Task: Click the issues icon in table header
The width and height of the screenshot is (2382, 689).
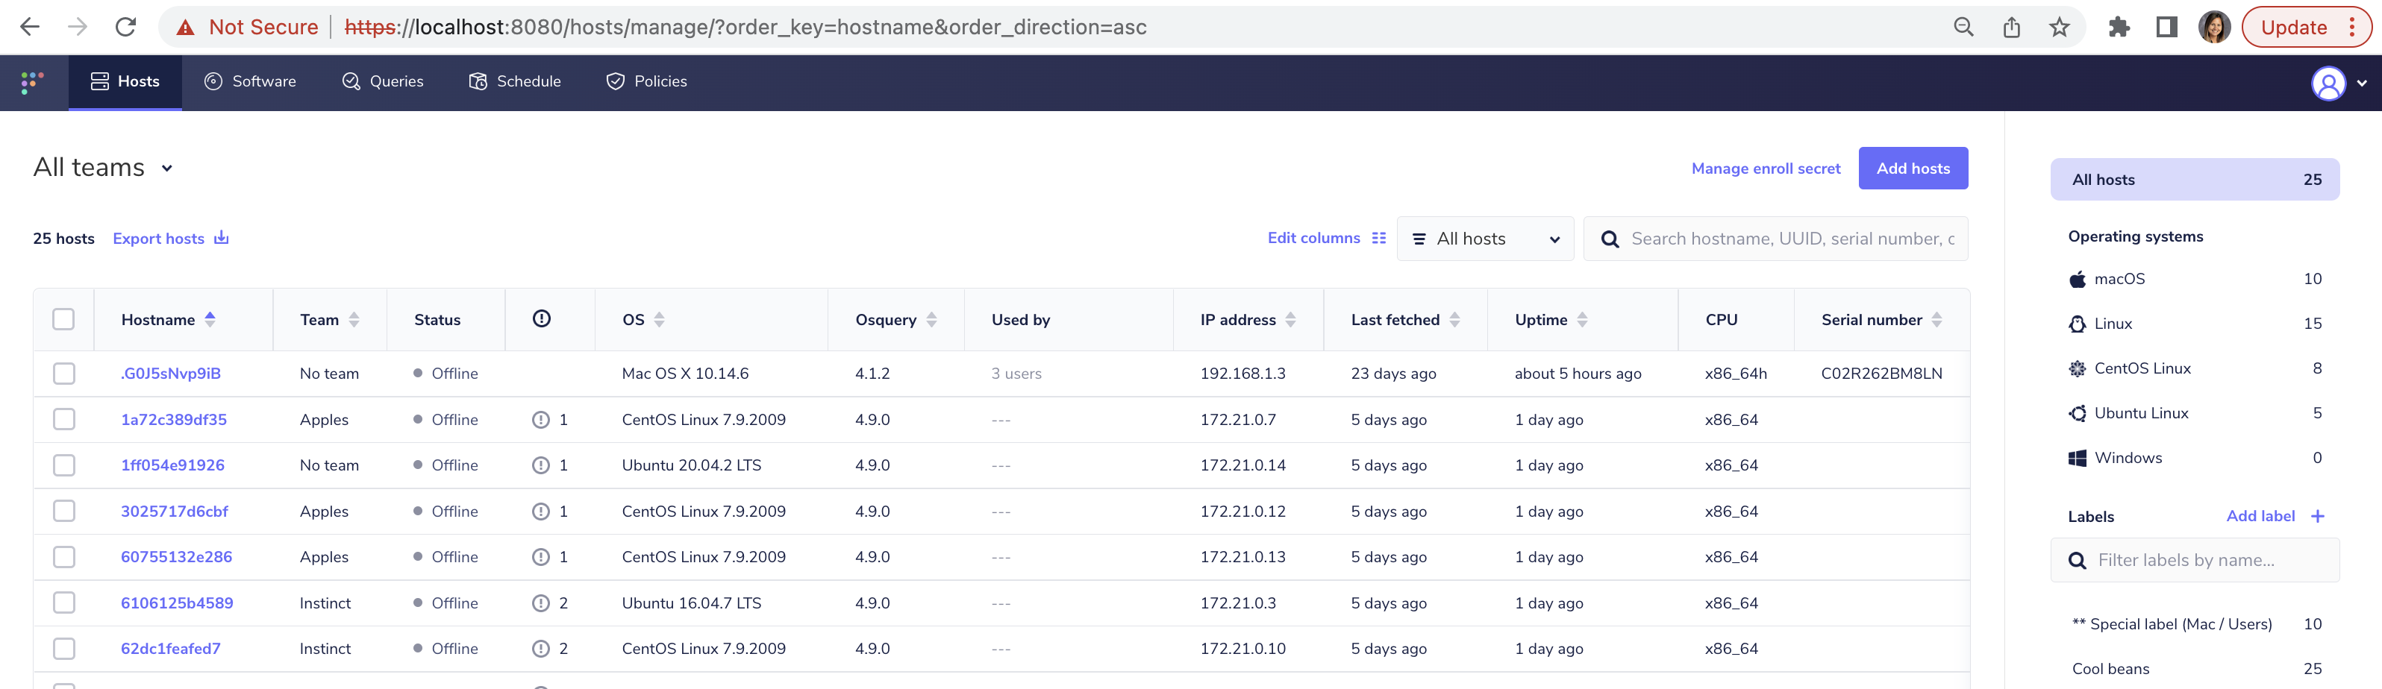Action: [542, 318]
